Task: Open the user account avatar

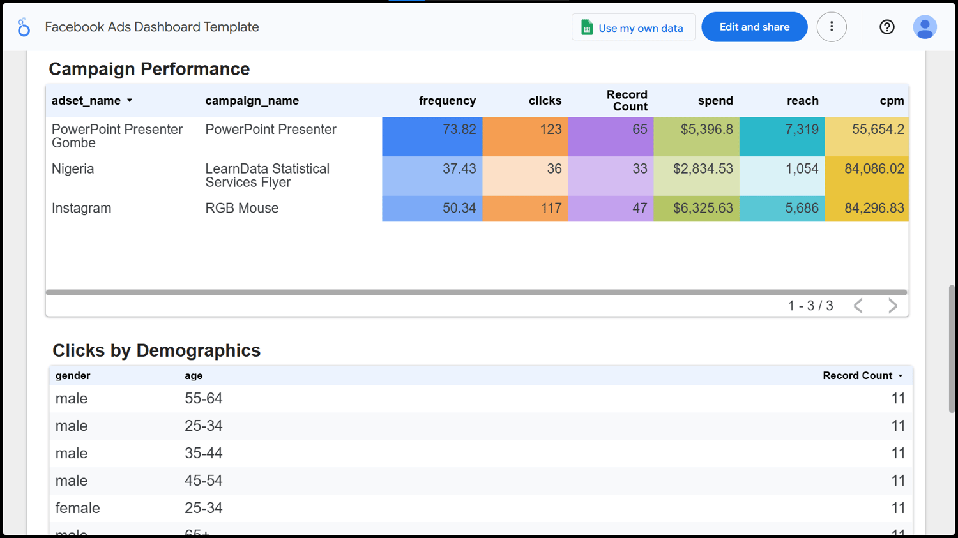Action: pyautogui.click(x=924, y=27)
